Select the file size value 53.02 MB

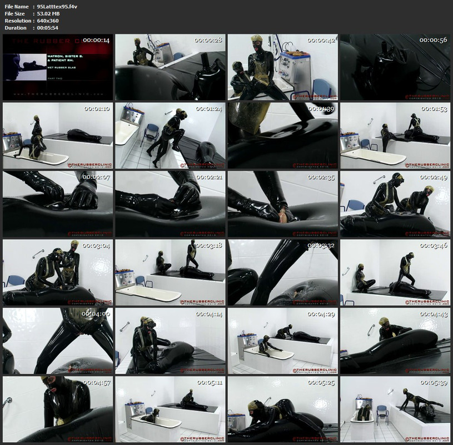tap(48, 13)
